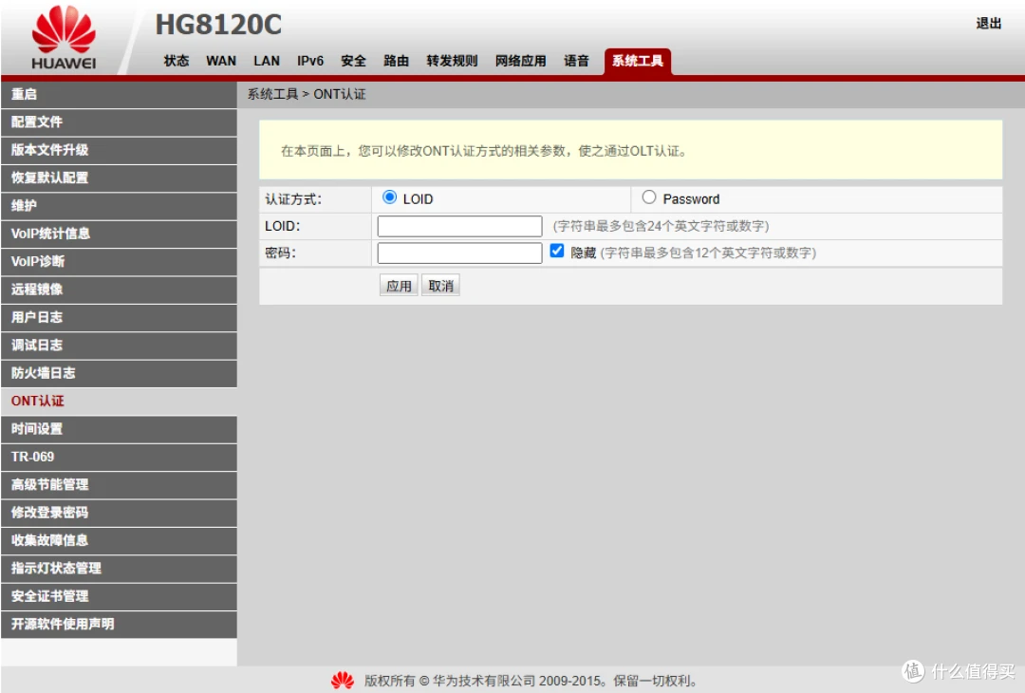The height and width of the screenshot is (693, 1025).
Task: Focus the LOID input field
Action: 459,226
